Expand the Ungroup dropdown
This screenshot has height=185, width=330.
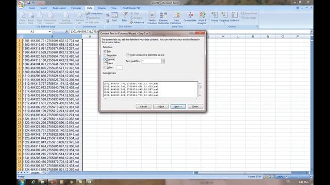tap(224, 23)
